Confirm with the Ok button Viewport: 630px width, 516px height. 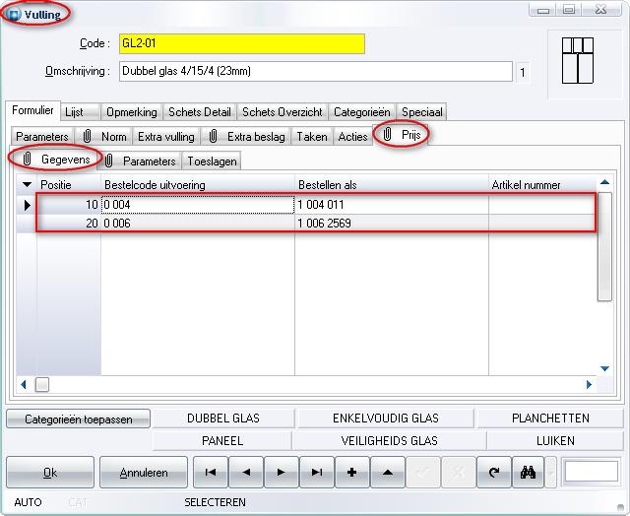coord(50,473)
